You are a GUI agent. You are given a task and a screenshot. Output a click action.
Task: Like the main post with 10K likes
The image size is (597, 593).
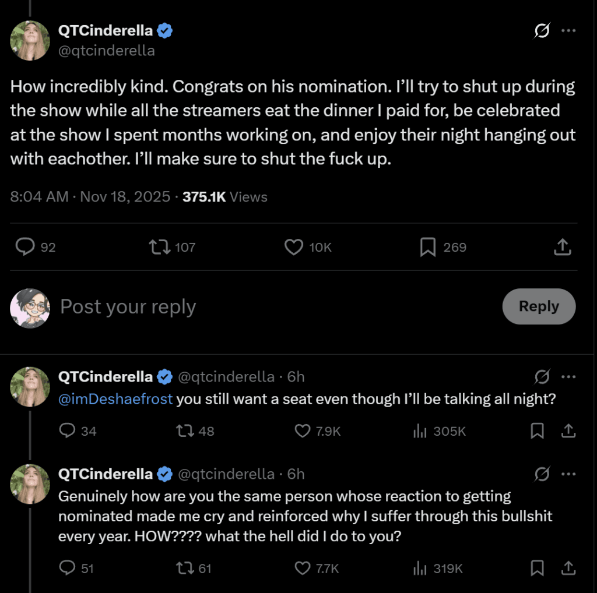(293, 248)
